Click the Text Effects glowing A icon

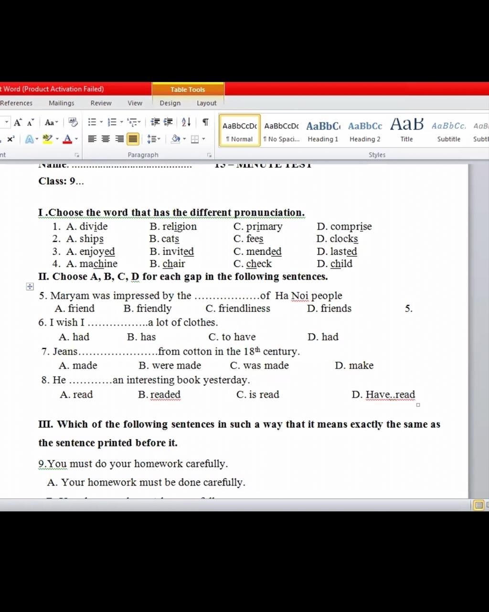tap(30, 139)
